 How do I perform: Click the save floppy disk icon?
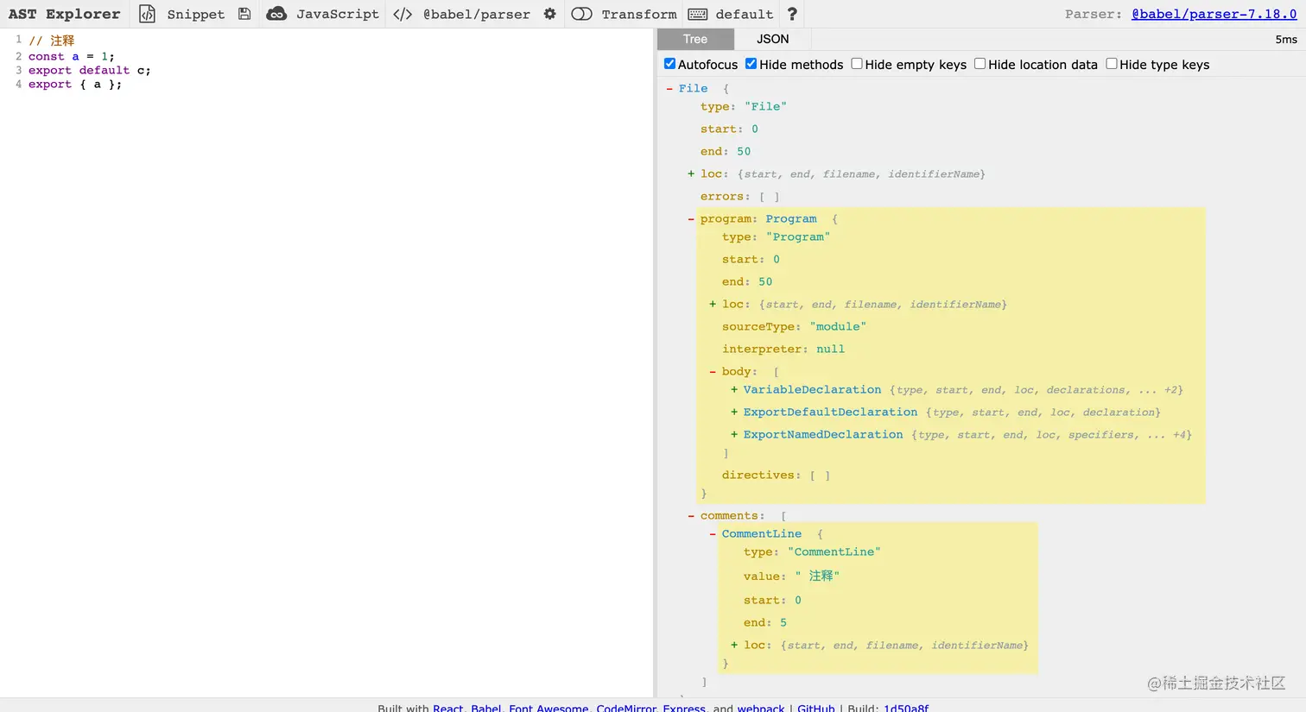click(x=244, y=14)
